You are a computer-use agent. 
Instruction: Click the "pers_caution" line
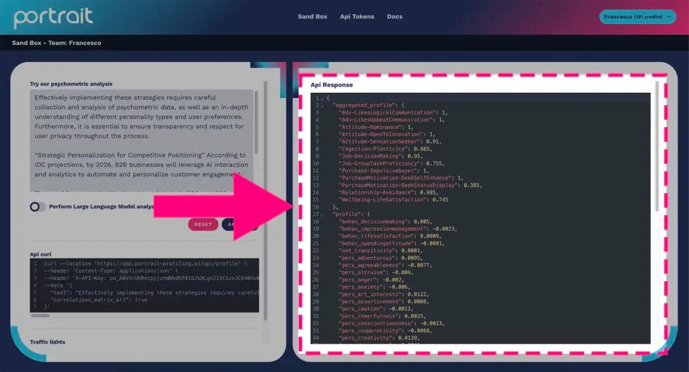coord(375,309)
